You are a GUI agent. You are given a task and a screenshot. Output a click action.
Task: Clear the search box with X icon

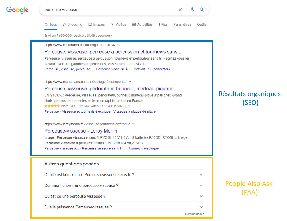click(180, 10)
